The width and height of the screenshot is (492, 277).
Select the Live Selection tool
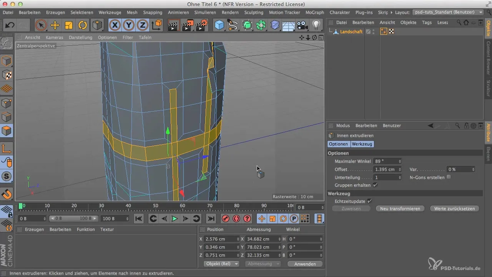pos(41,25)
